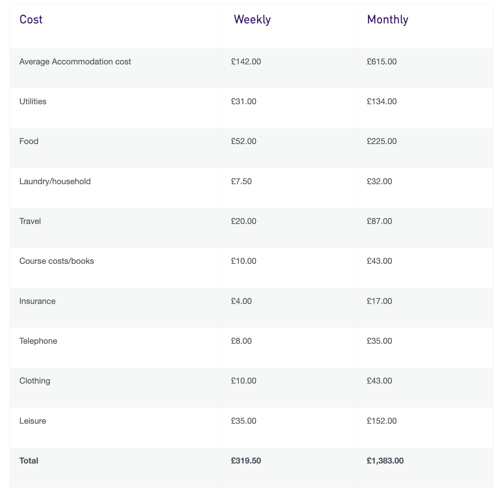The height and width of the screenshot is (492, 501).
Task: Click the Cost column header
Action: [31, 20]
